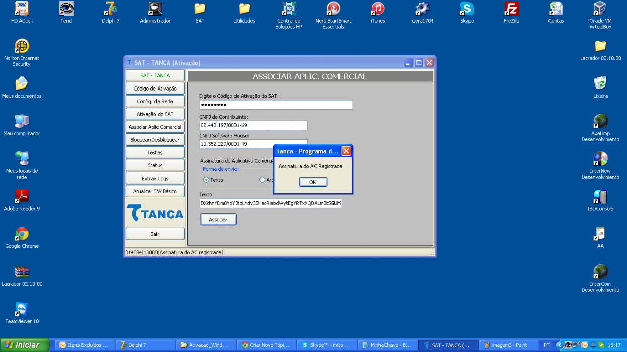Click the PT language indicator
Screen dimensions: 627x352
pyautogui.click(x=546, y=345)
